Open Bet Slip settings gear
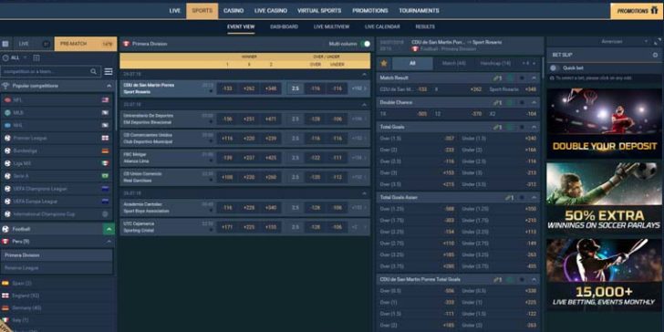This screenshot has width=664, height=332. (655, 55)
